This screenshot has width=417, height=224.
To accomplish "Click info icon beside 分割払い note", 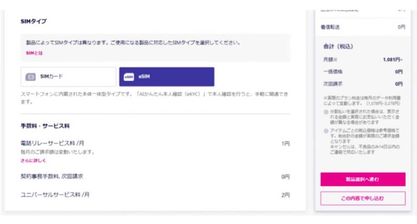I will (x=326, y=112).
